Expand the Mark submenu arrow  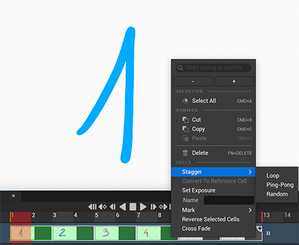(x=250, y=210)
